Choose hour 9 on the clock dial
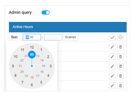 (x=13, y=66)
